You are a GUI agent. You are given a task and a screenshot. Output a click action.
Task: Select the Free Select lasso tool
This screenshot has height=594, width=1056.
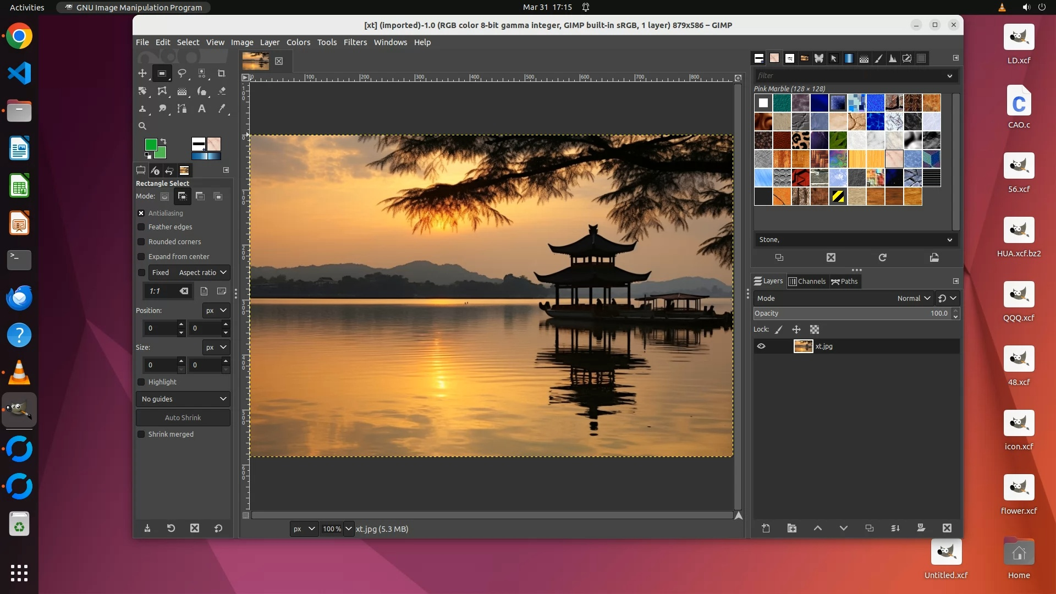[182, 73]
